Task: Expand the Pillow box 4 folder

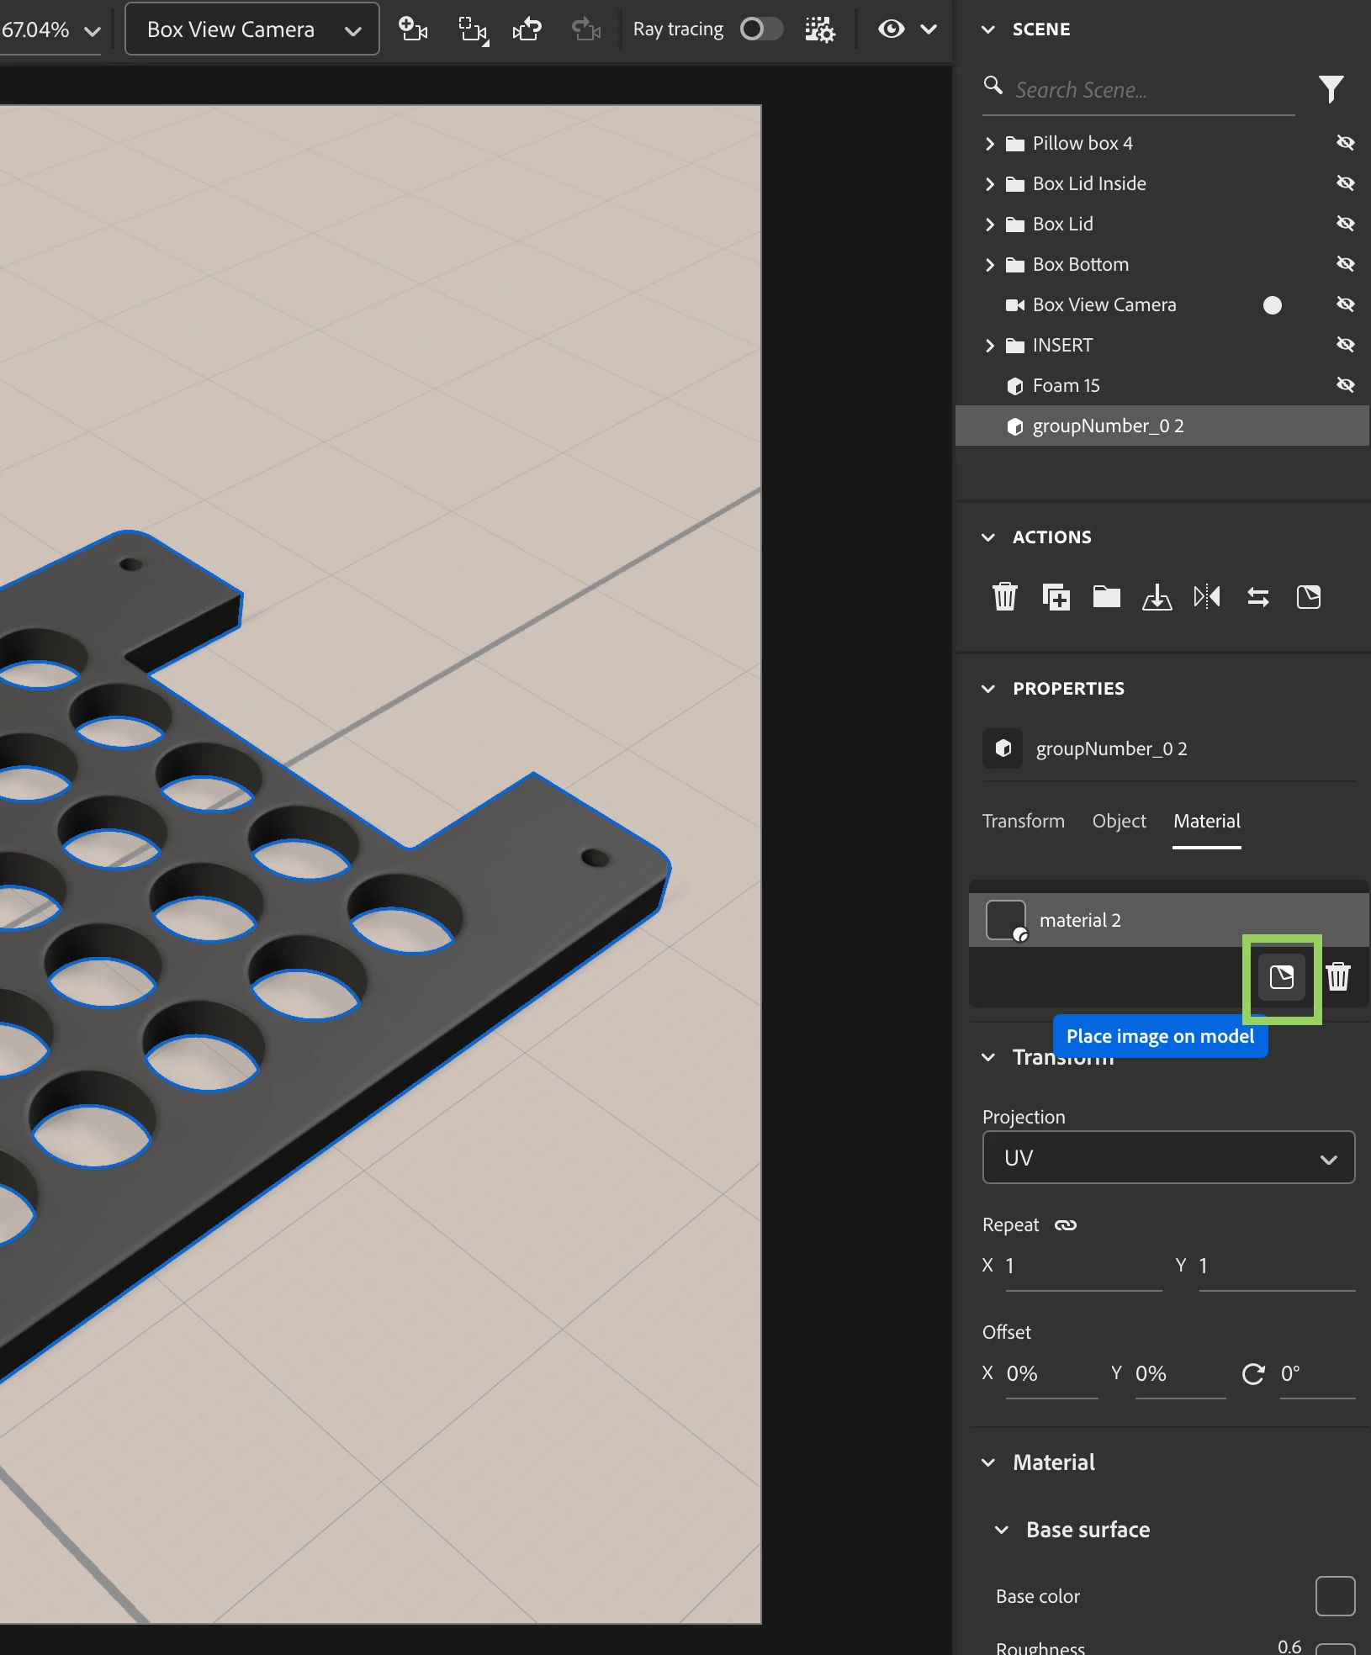Action: [990, 144]
